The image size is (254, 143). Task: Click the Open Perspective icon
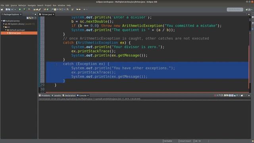(x=247, y=10)
